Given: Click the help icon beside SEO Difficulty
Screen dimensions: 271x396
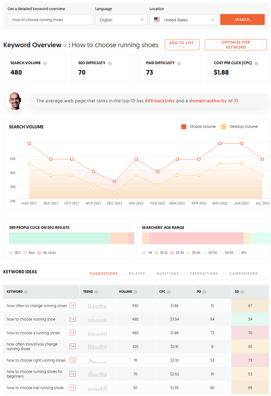Looking at the screenshot, I should click(110, 63).
